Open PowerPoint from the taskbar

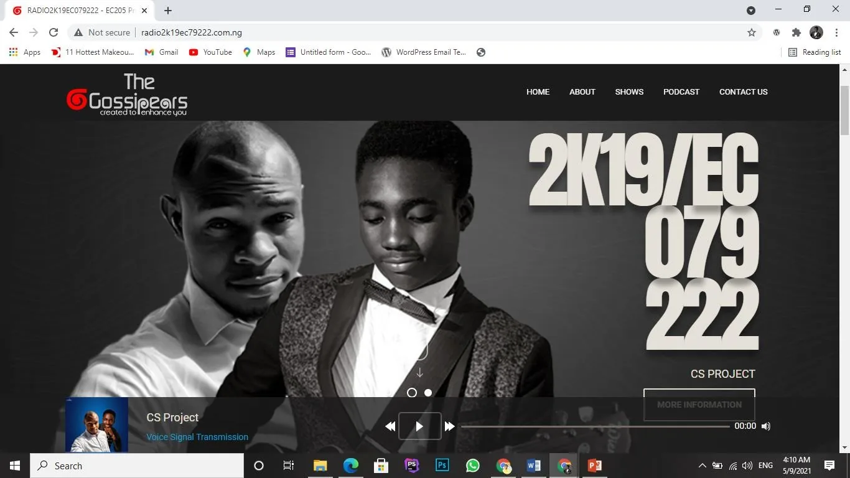point(595,466)
